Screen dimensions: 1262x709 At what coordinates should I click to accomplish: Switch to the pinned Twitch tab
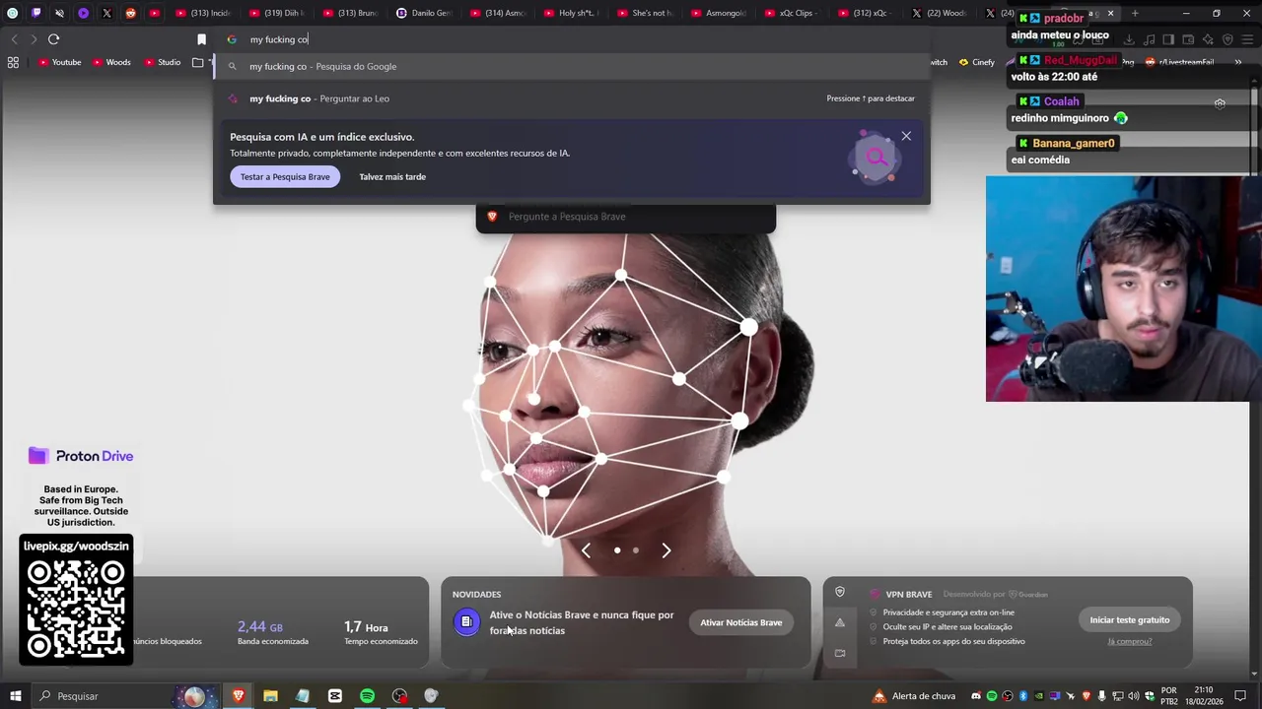36,14
